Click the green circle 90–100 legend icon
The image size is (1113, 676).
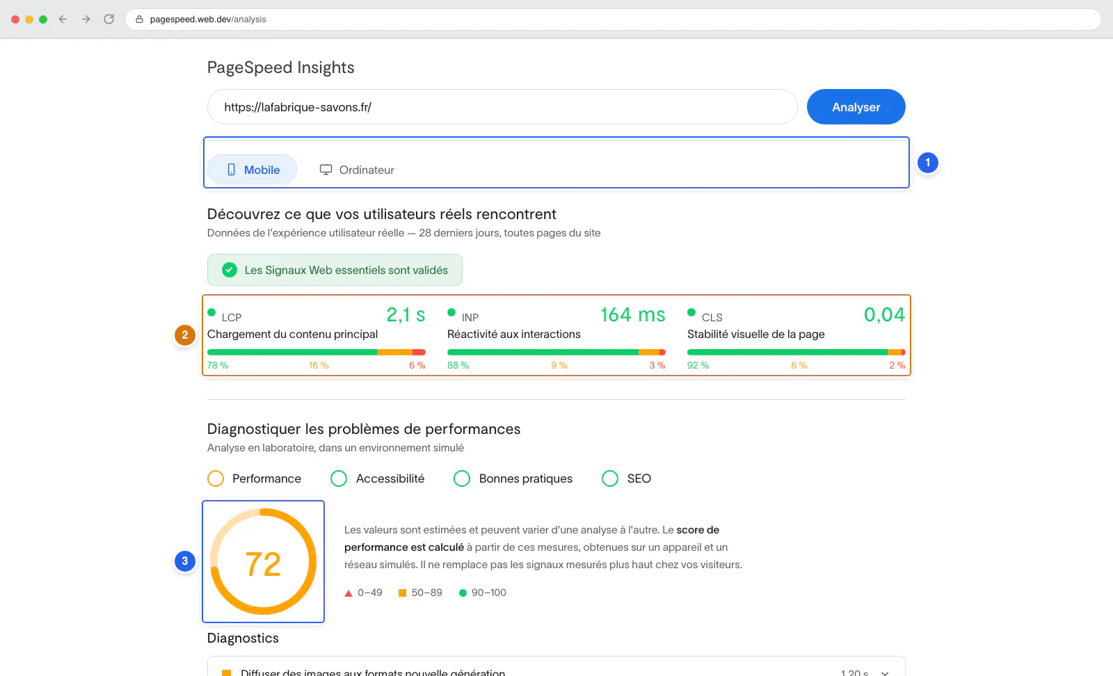[x=463, y=593]
